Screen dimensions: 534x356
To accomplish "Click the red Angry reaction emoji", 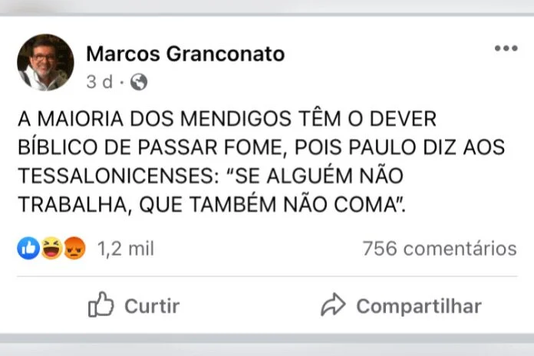I will pos(74,249).
